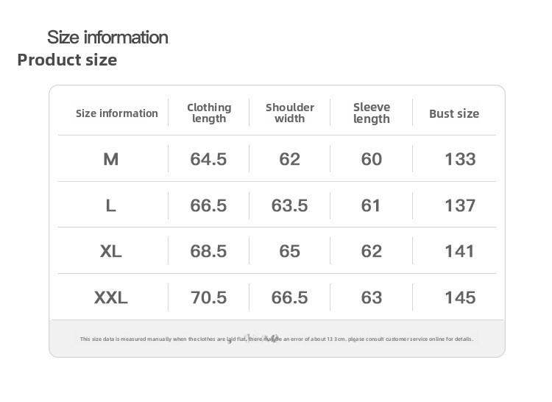The height and width of the screenshot is (402, 552).
Task: Select the M size row label
Action: point(111,159)
